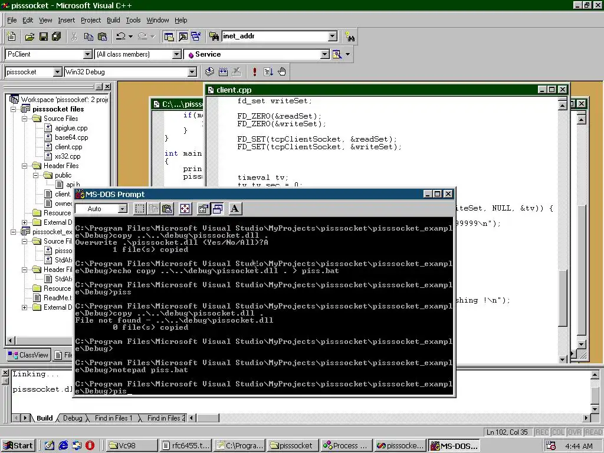Collapse the first Header Files folder
The image size is (604, 453).
(25, 166)
